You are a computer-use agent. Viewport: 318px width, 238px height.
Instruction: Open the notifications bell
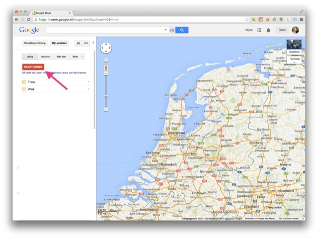point(268,30)
